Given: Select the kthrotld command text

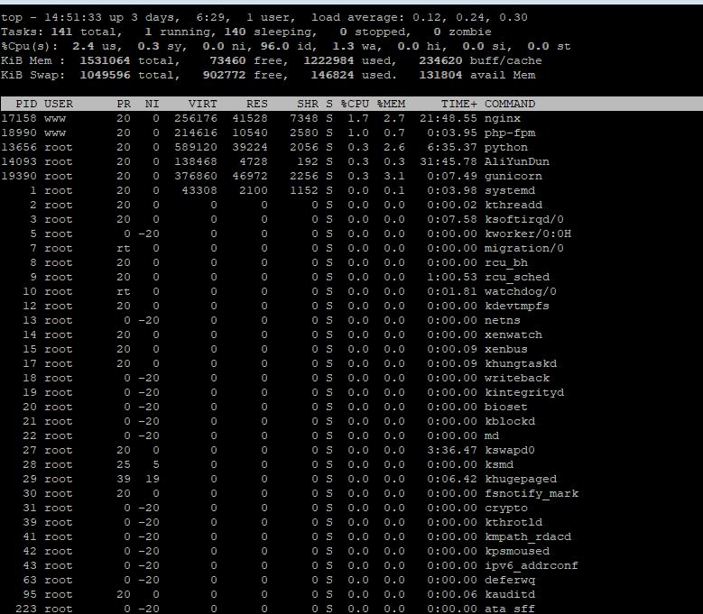Looking at the screenshot, I should click(513, 522).
